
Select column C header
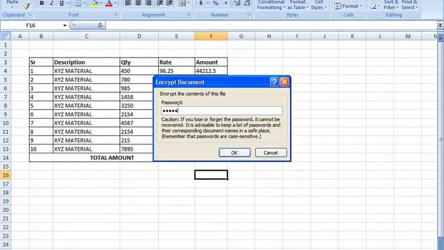[86, 36]
